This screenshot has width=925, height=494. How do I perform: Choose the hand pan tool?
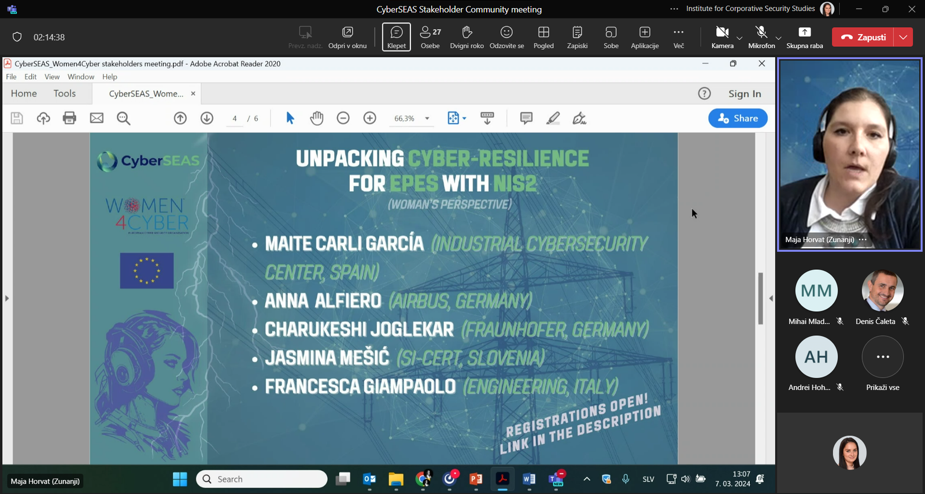point(317,118)
